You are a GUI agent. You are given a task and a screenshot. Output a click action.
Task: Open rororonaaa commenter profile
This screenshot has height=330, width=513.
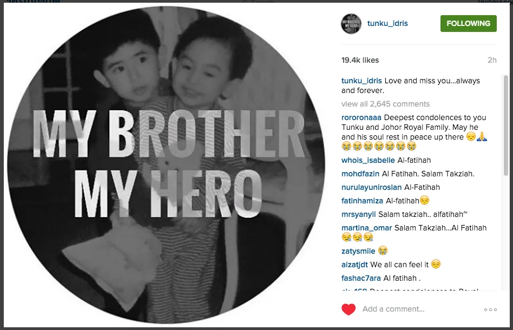[x=361, y=117]
